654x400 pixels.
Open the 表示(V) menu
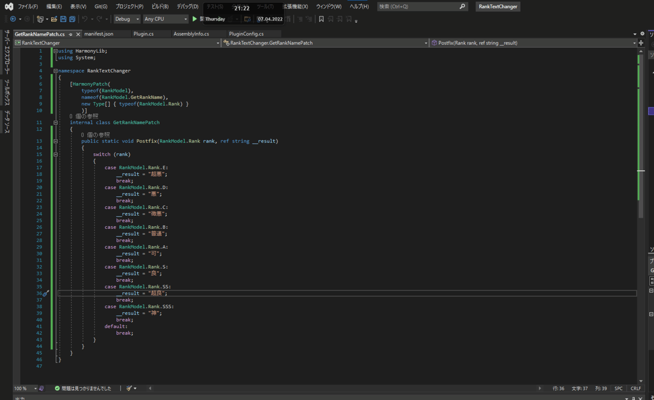[x=78, y=7]
